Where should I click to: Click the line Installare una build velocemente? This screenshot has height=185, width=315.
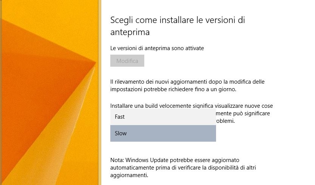point(191,105)
